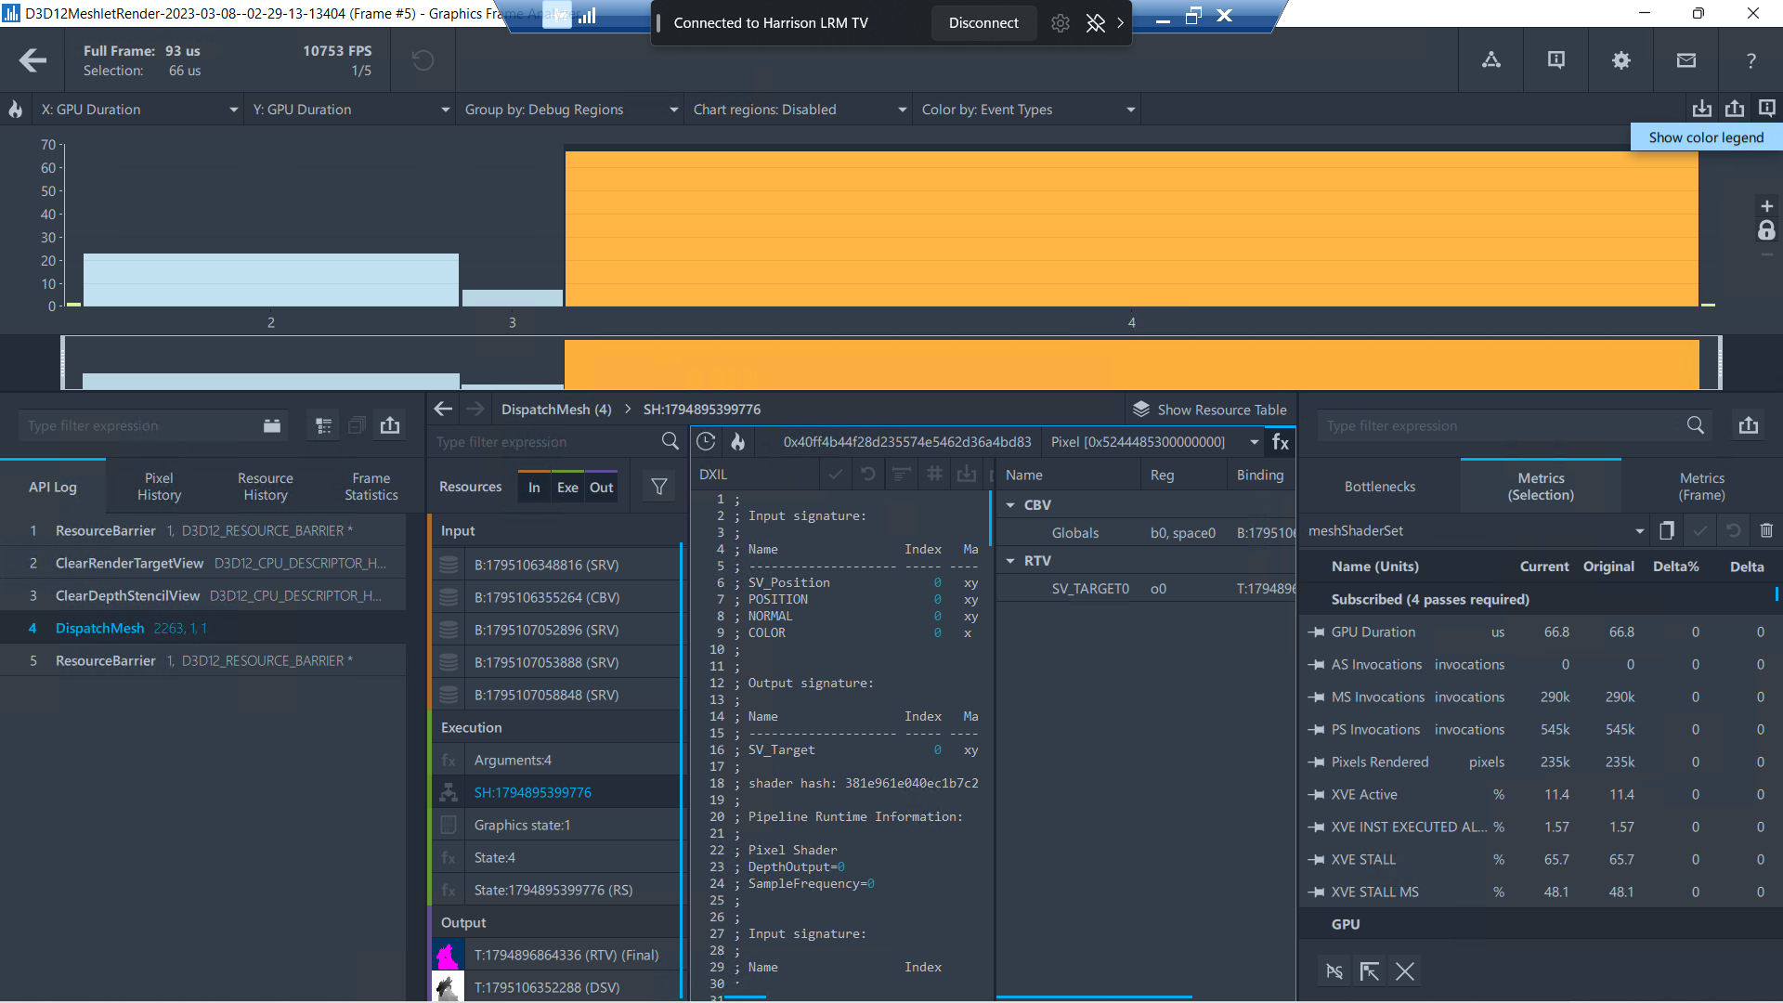The image size is (1783, 1003).
Task: Unpin the AS Invocations metric
Action: (x=1316, y=665)
